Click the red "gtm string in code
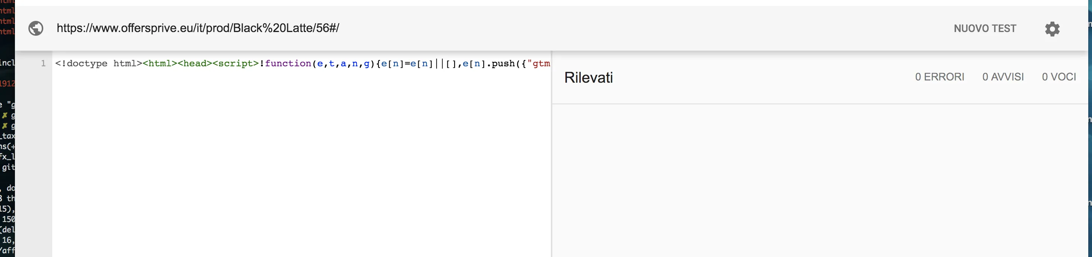 tap(539, 64)
